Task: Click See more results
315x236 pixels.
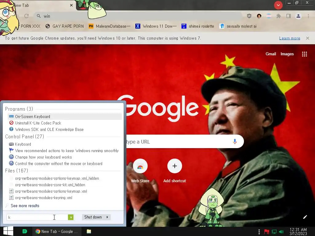Action: pos(25,206)
